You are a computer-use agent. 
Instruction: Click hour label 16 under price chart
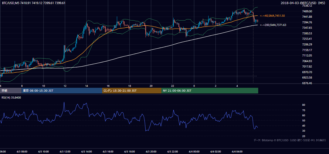pos(108,86)
